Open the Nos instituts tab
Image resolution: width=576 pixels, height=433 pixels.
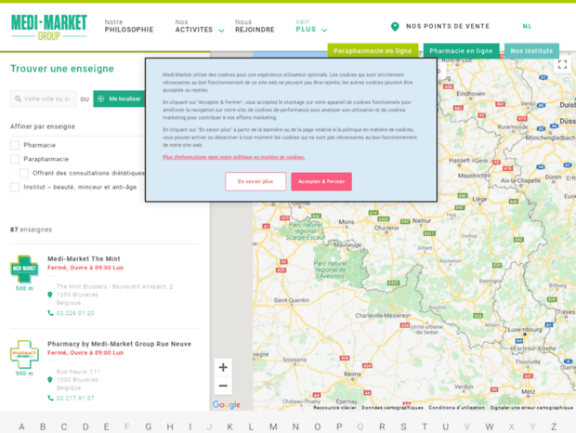(531, 51)
